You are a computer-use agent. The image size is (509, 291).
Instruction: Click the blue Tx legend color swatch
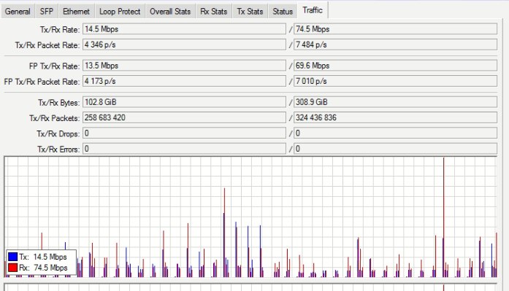click(12, 257)
